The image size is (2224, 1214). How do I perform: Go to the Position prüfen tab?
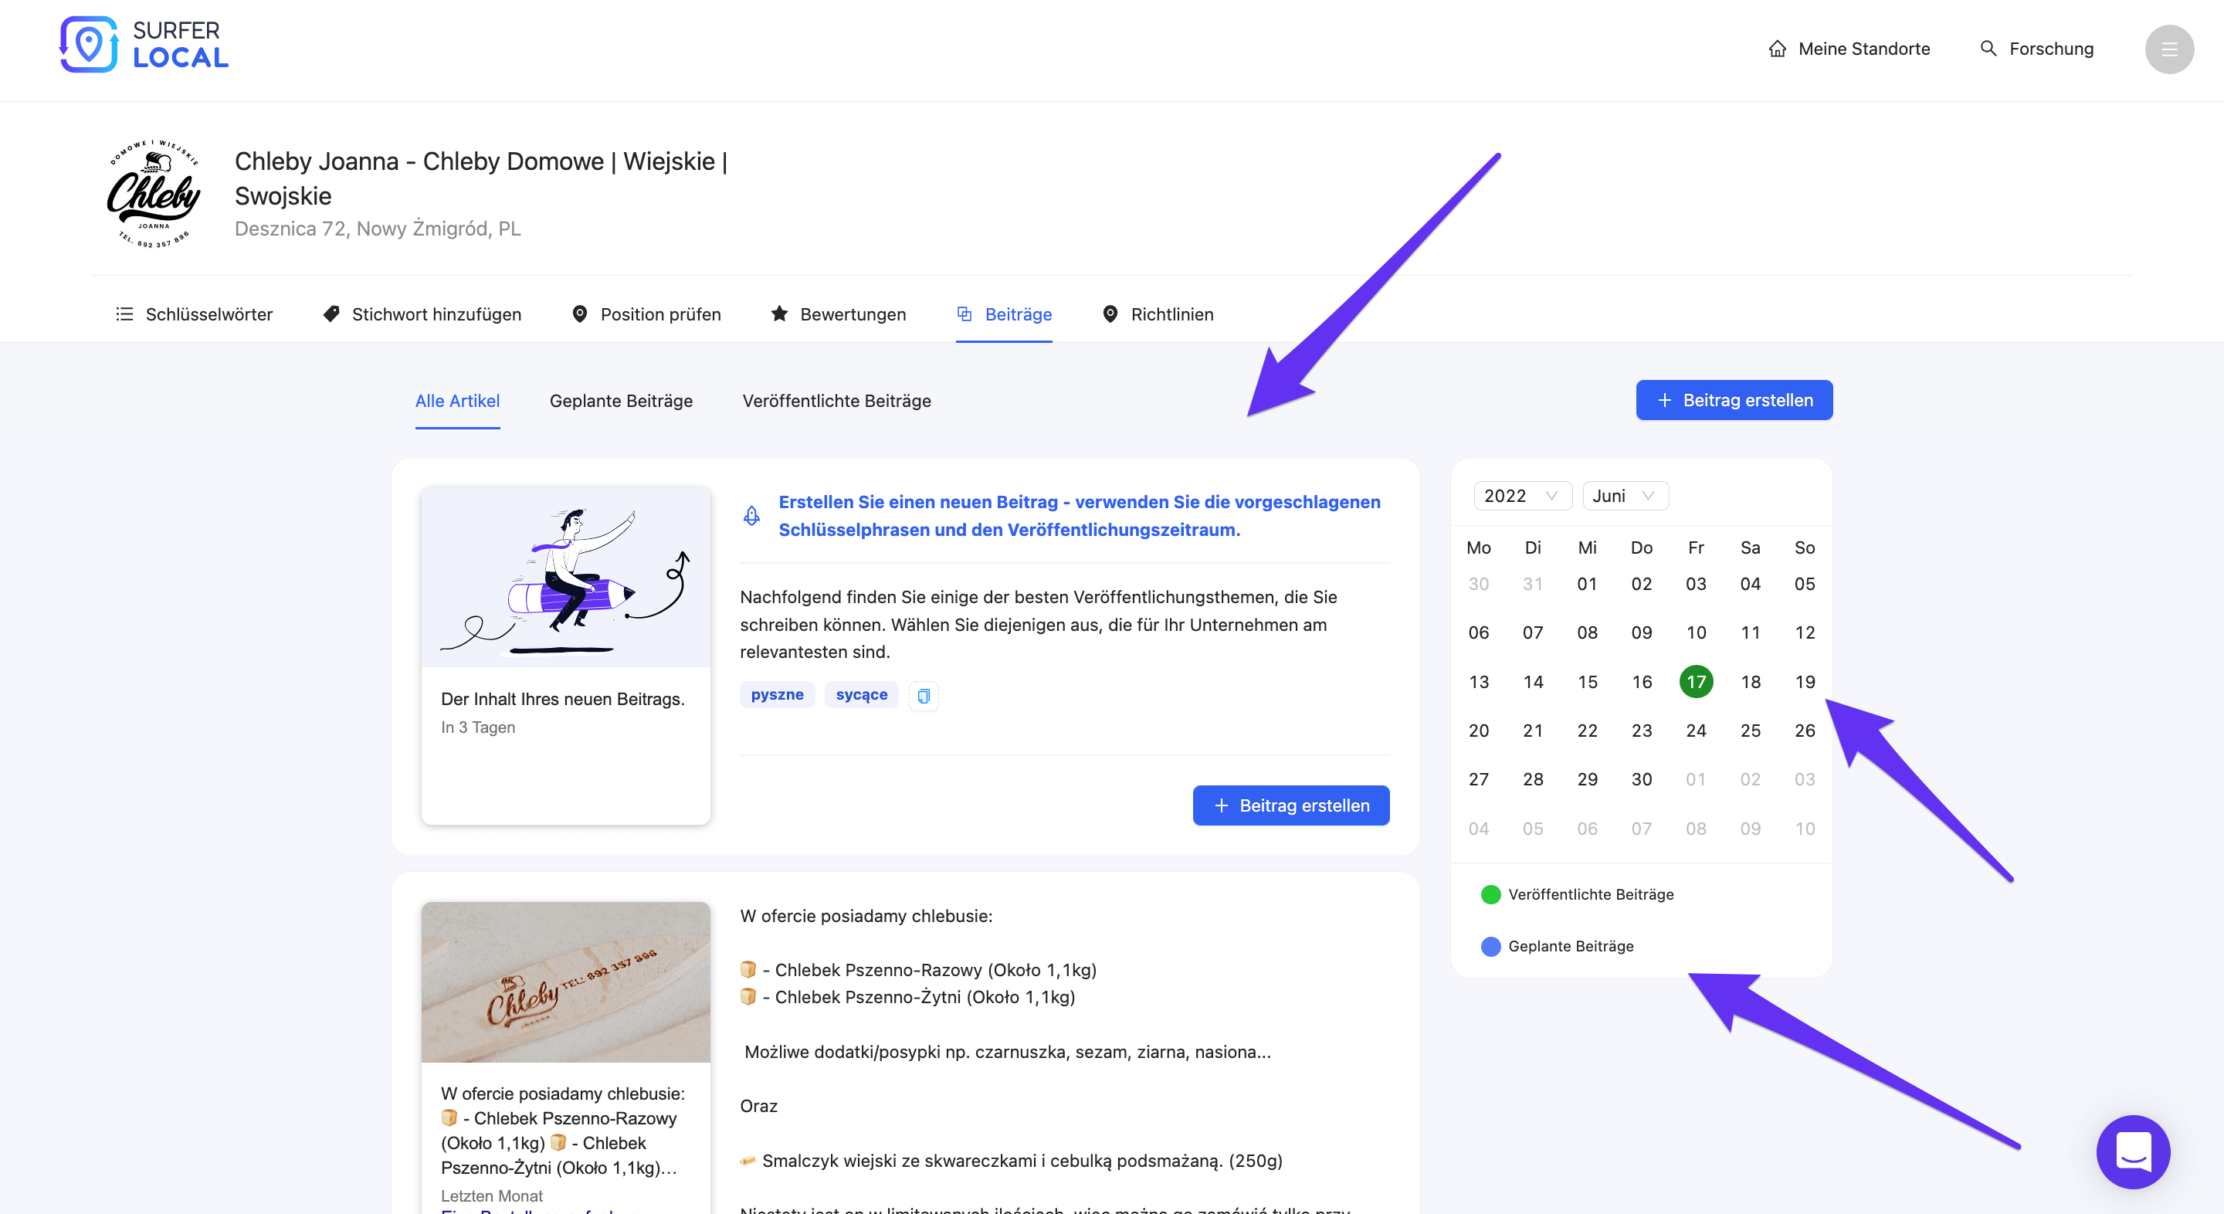[646, 314]
